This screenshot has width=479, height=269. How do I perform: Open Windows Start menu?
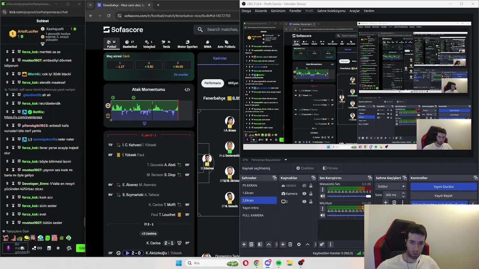(x=179, y=263)
